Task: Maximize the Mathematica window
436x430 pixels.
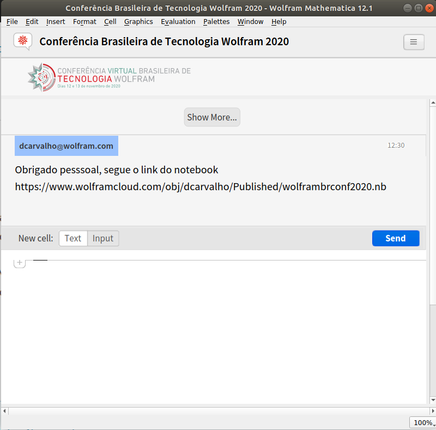Action: tap(419, 8)
